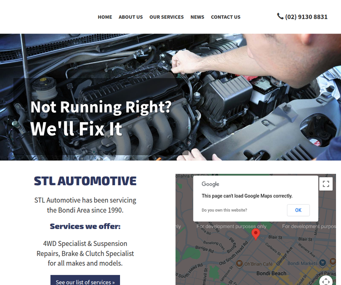
Task: Click the 'Not Running Right?' banner text
Action: click(x=101, y=107)
